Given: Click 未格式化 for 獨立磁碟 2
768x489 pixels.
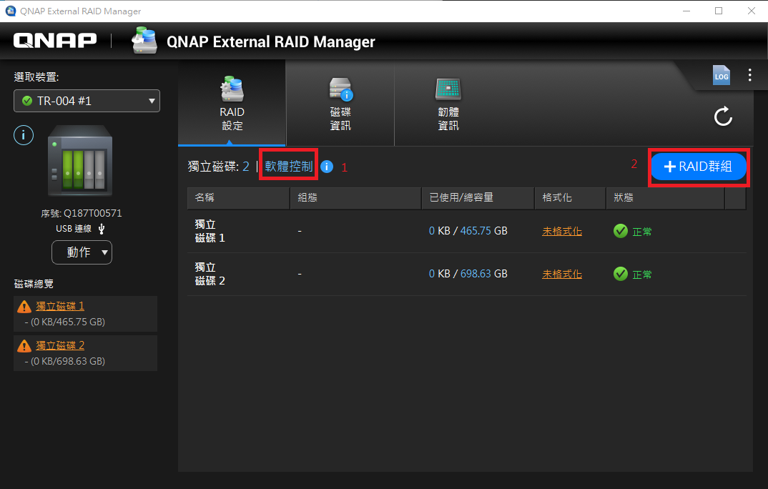Looking at the screenshot, I should point(562,273).
